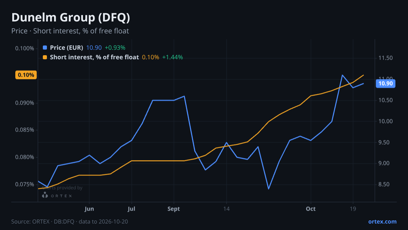Click the Oct x-axis label

(311, 209)
